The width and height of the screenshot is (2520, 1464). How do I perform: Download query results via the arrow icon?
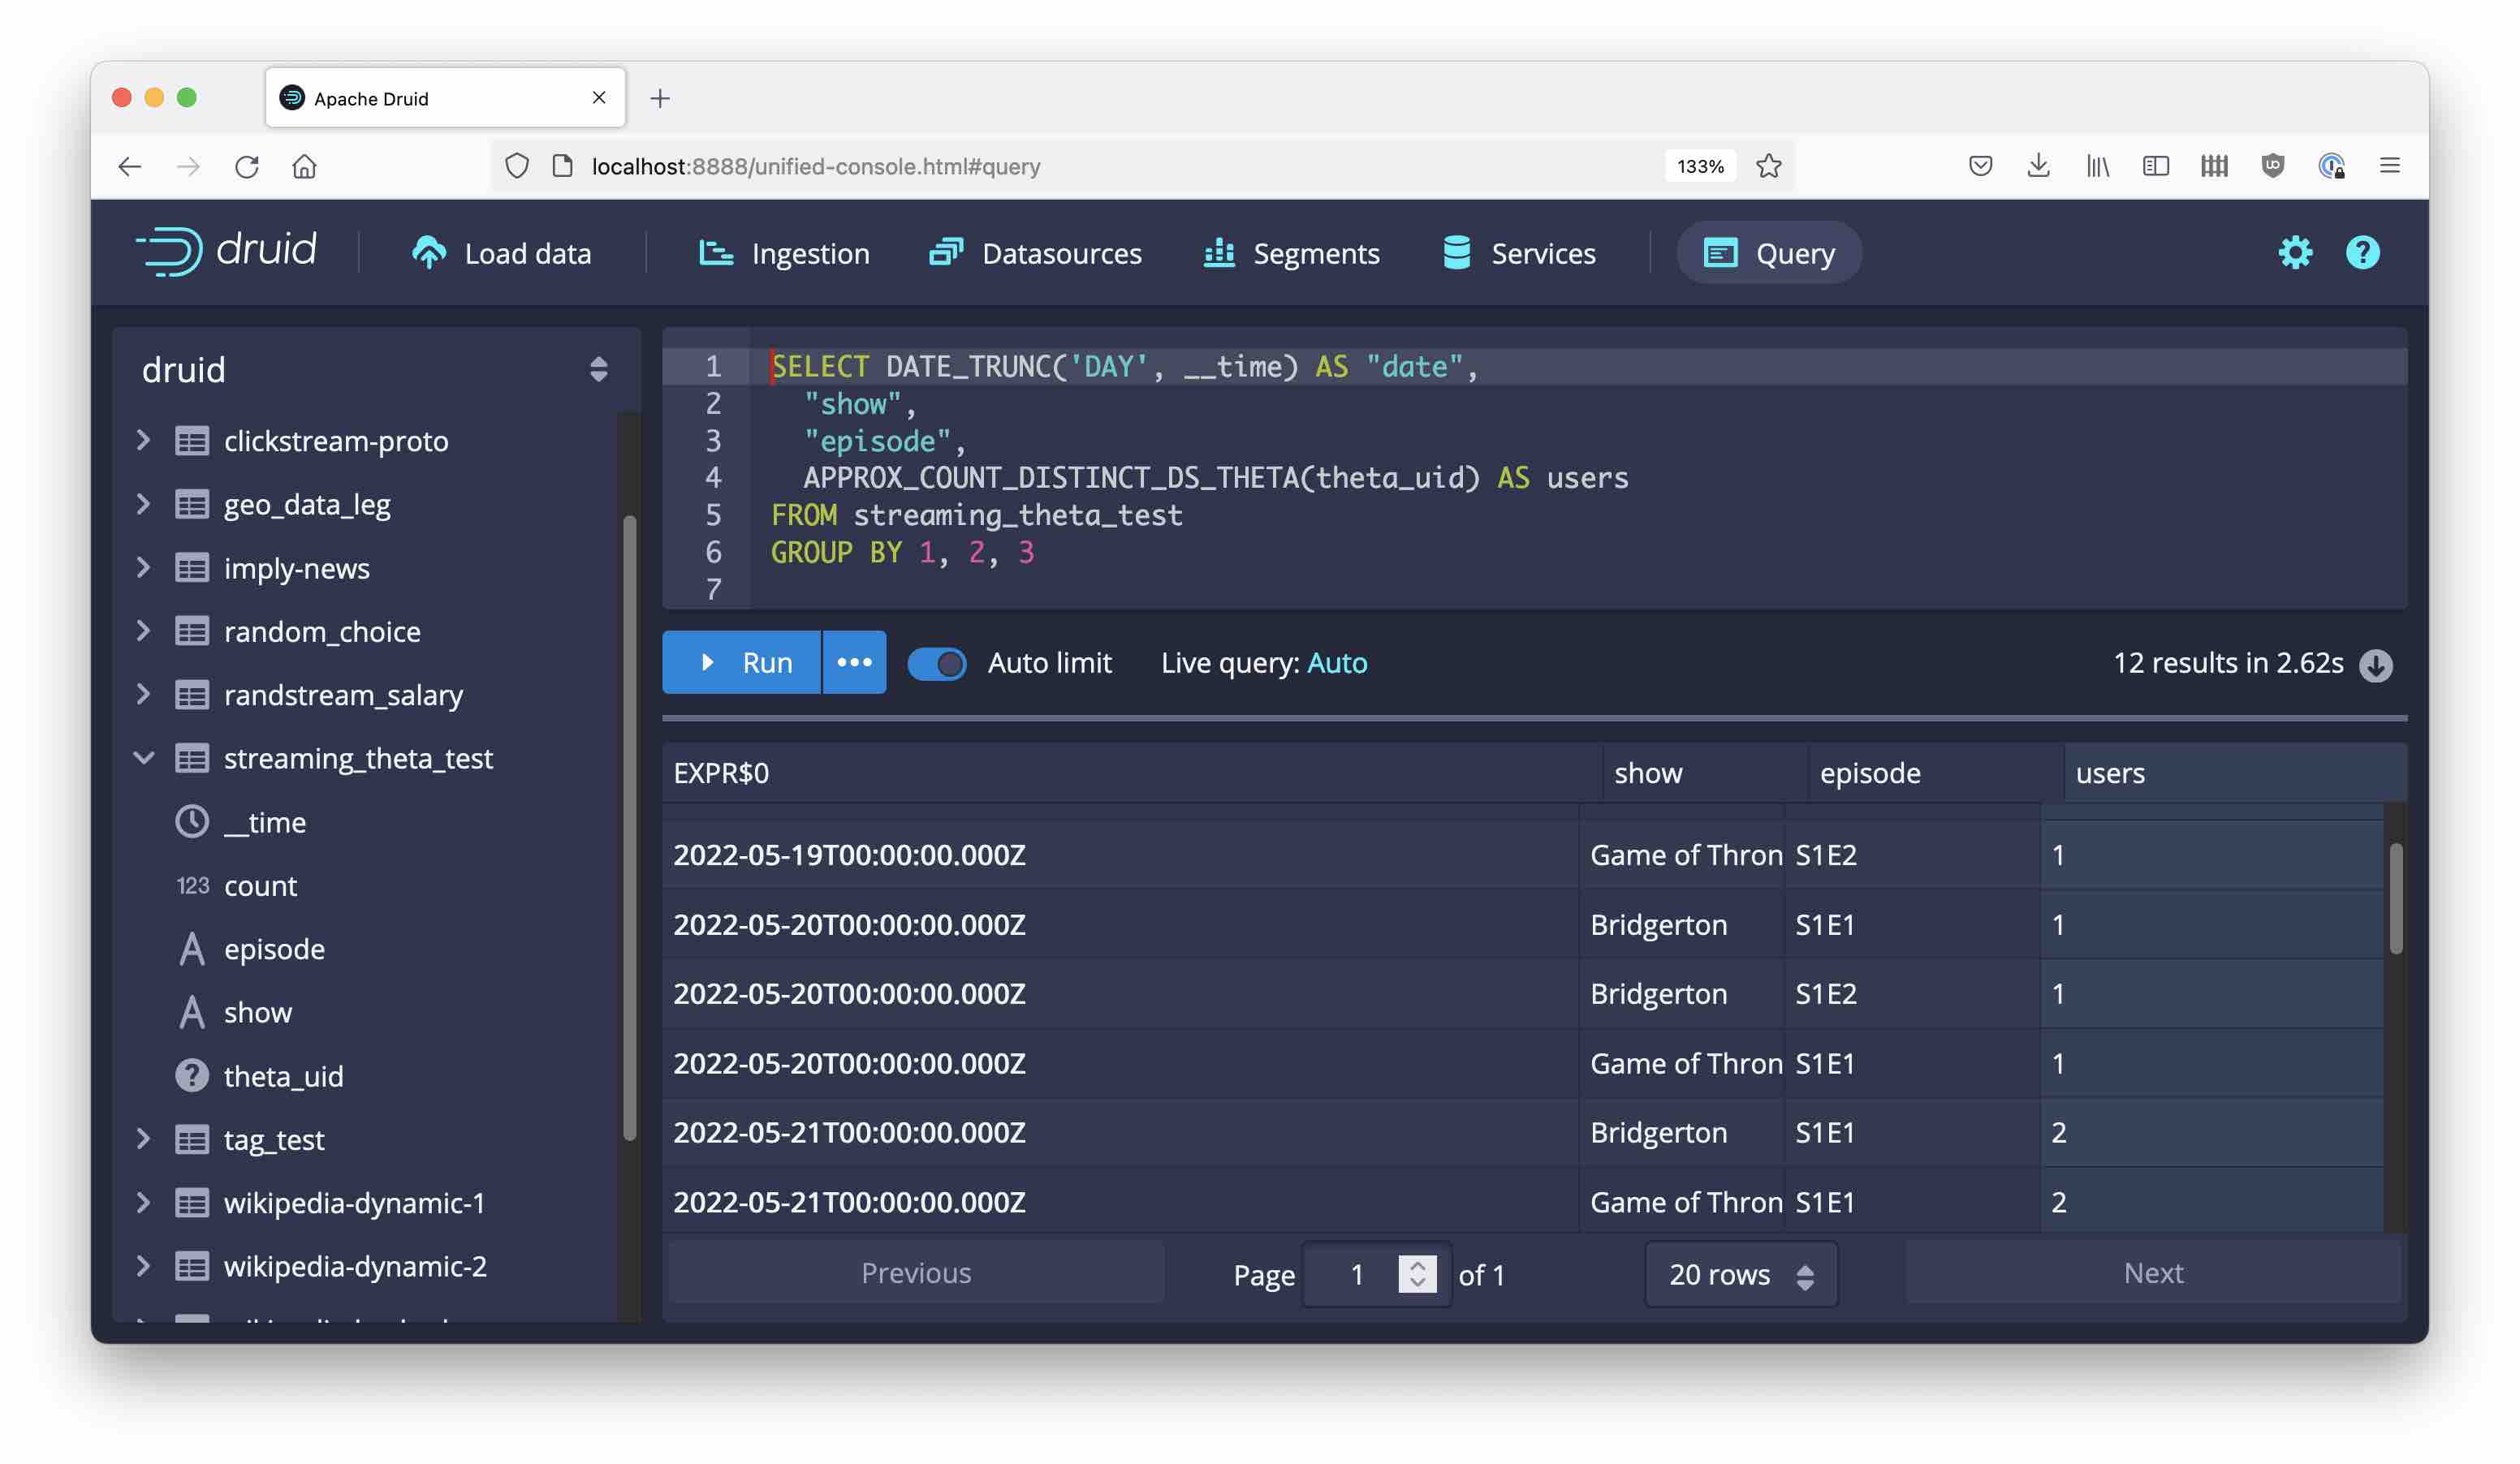click(2376, 665)
